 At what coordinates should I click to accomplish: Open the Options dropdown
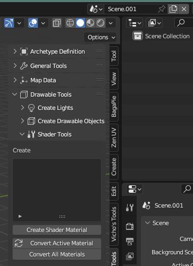coord(101,37)
